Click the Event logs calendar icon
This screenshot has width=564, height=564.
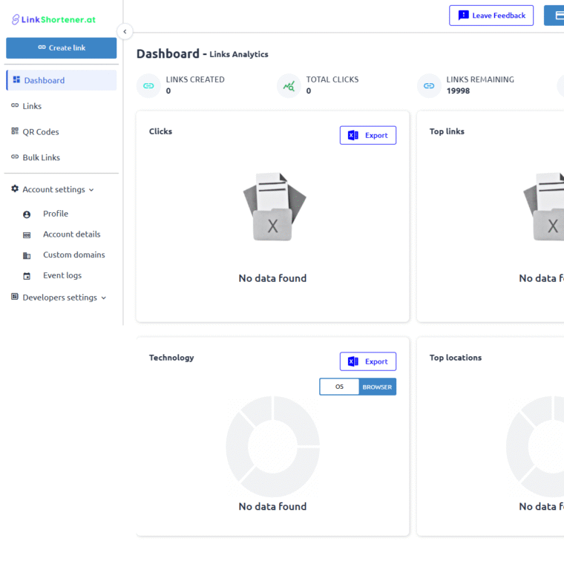(27, 276)
